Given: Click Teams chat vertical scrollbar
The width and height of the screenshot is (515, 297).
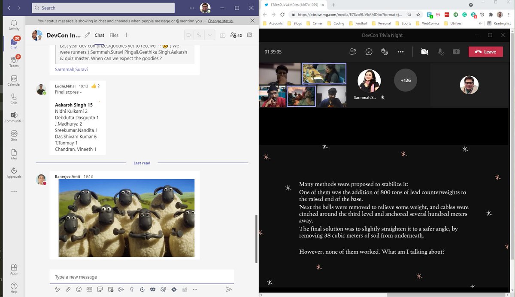Looking at the screenshot, I should pos(256,239).
